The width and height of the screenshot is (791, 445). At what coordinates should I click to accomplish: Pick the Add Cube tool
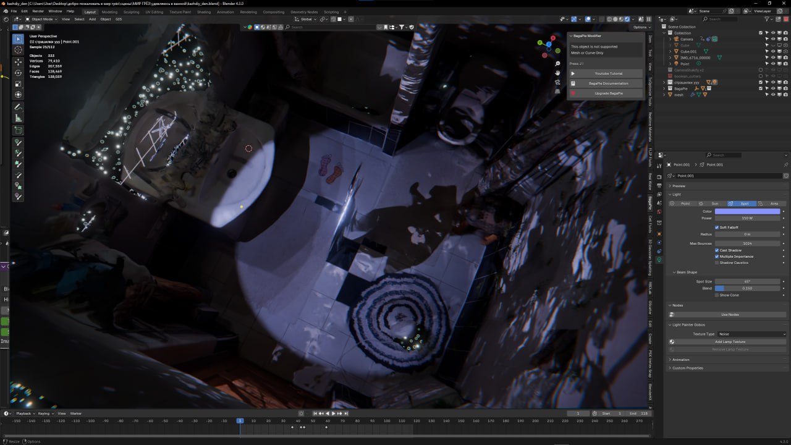(19, 130)
